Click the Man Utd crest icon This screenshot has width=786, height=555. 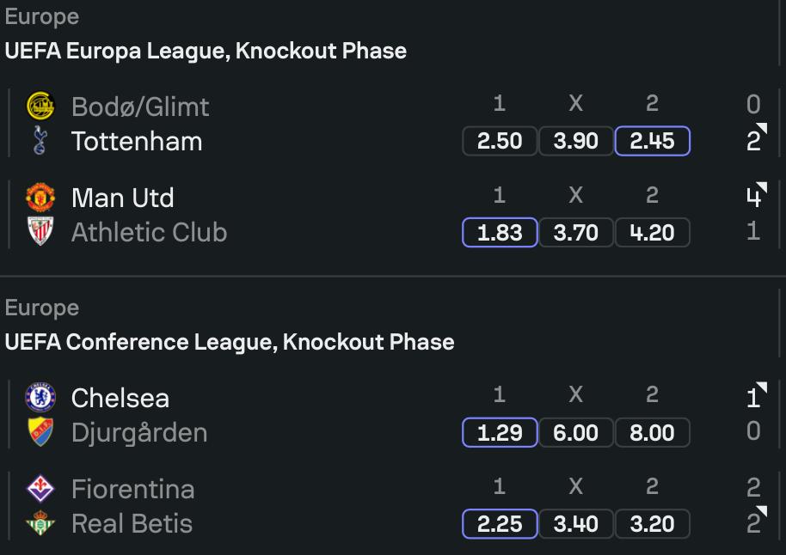point(40,198)
